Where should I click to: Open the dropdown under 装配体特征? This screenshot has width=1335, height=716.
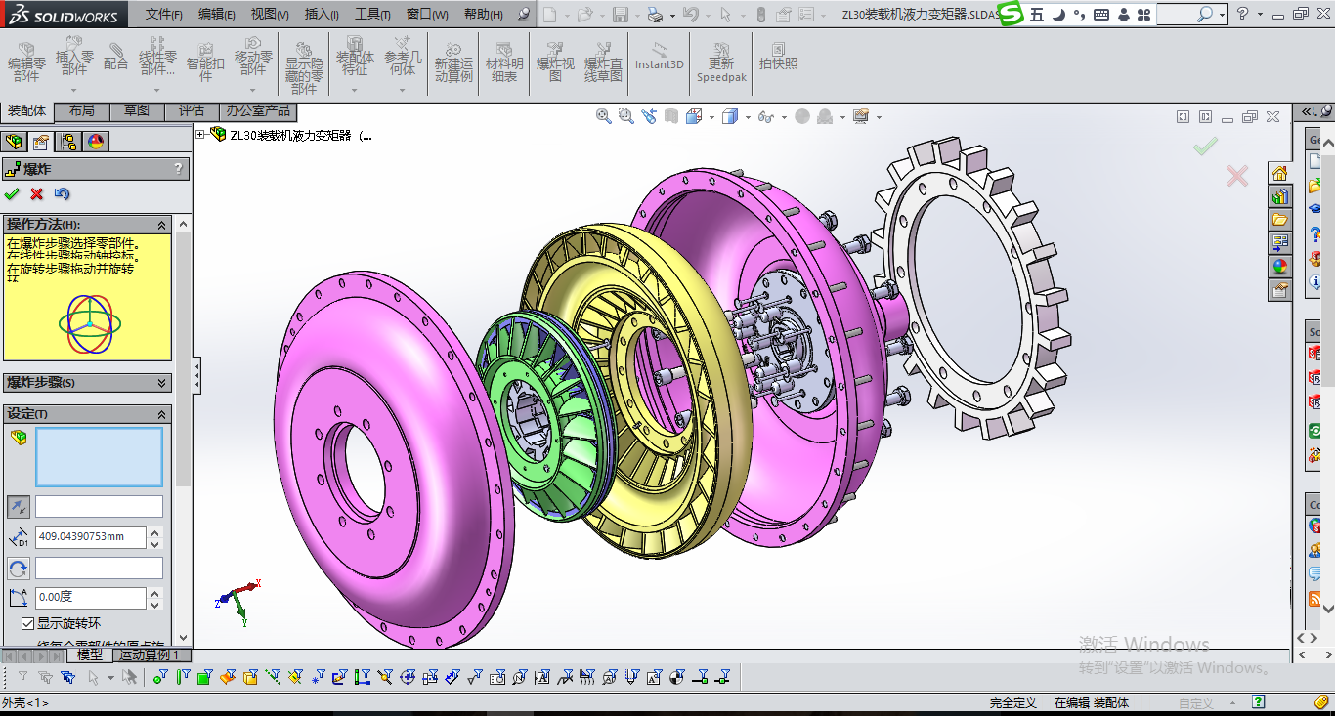point(355,90)
